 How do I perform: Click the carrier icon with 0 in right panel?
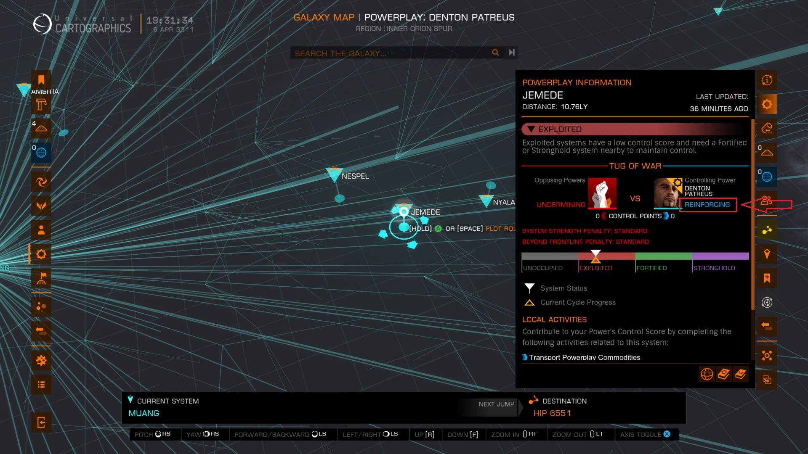(767, 153)
